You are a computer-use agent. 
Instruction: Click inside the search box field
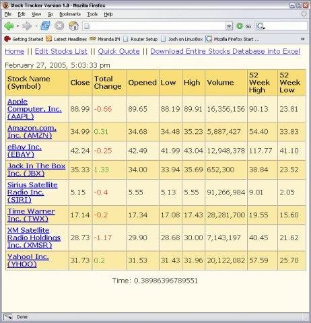[286, 26]
